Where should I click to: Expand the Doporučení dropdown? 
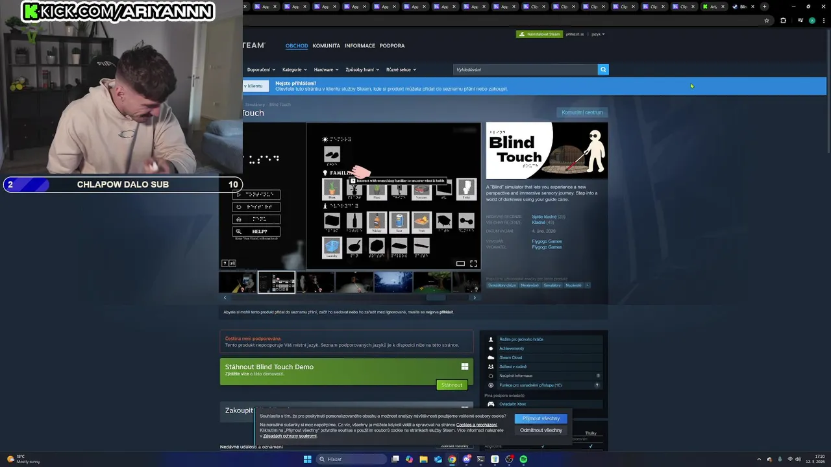click(262, 69)
